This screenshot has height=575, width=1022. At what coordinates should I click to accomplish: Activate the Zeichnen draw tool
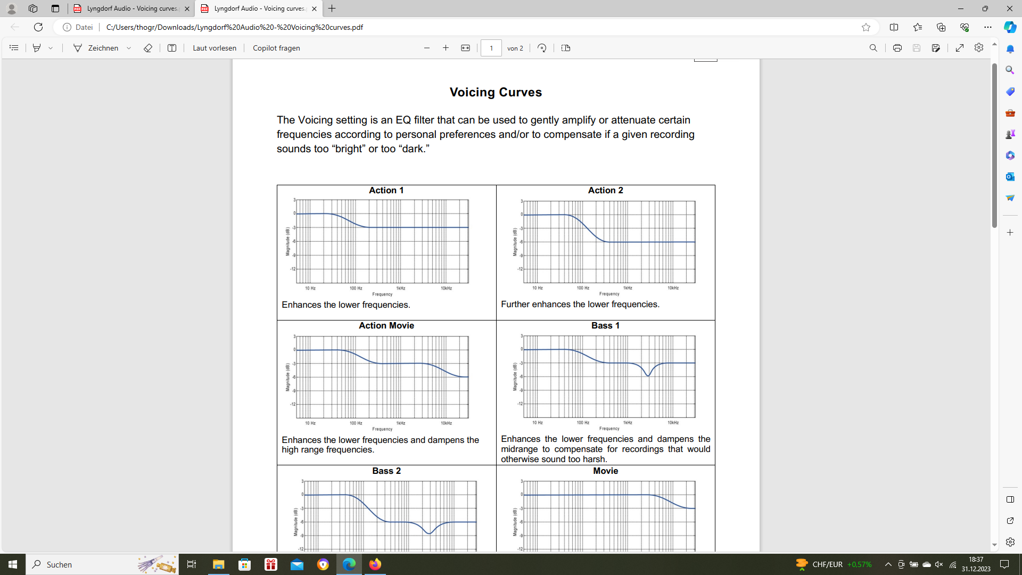96,48
